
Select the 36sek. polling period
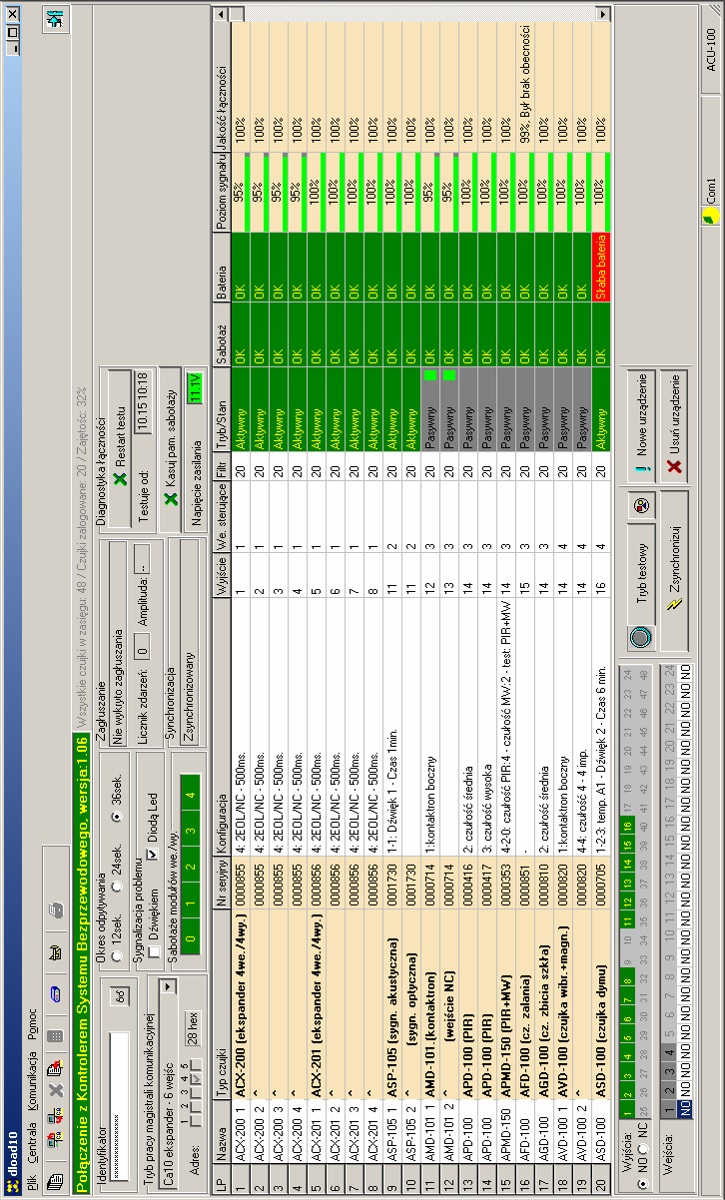[117, 817]
